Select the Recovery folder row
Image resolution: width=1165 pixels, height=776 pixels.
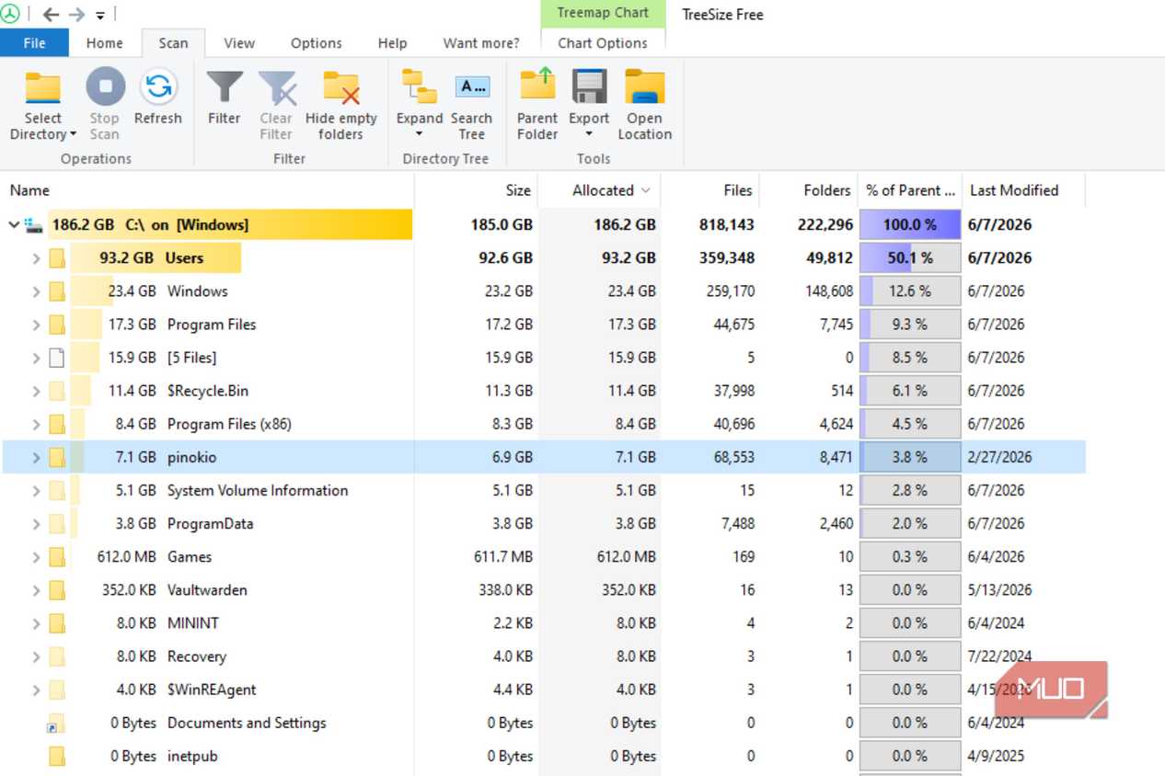coord(544,656)
